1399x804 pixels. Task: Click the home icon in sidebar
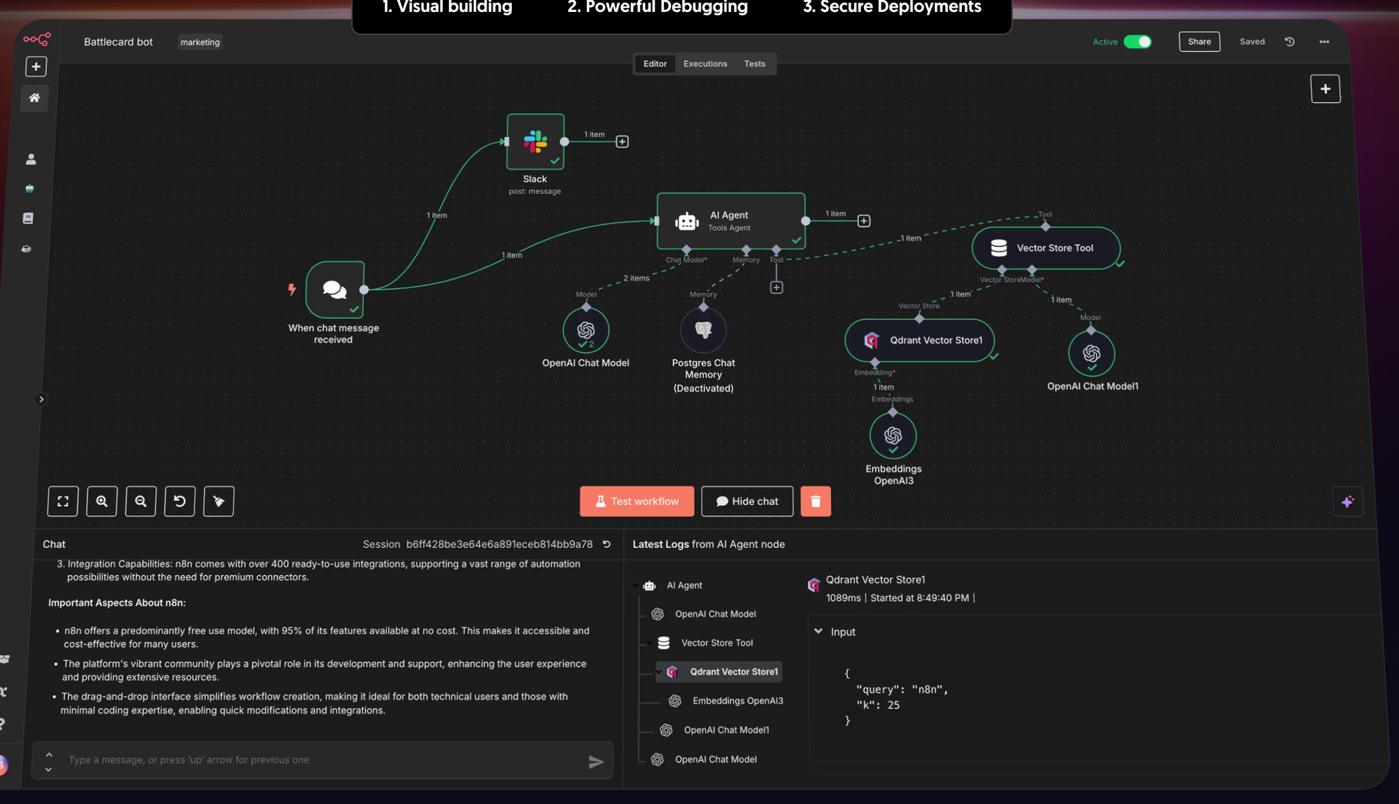[34, 98]
